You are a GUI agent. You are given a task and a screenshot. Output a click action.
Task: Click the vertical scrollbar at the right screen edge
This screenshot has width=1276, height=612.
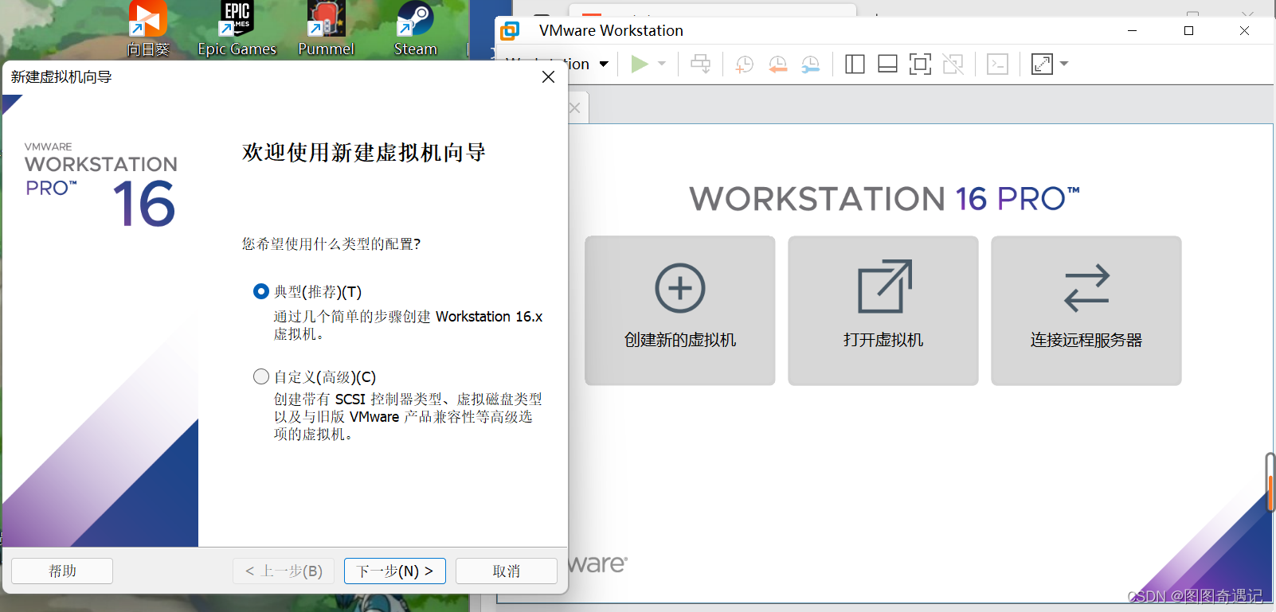click(x=1271, y=481)
